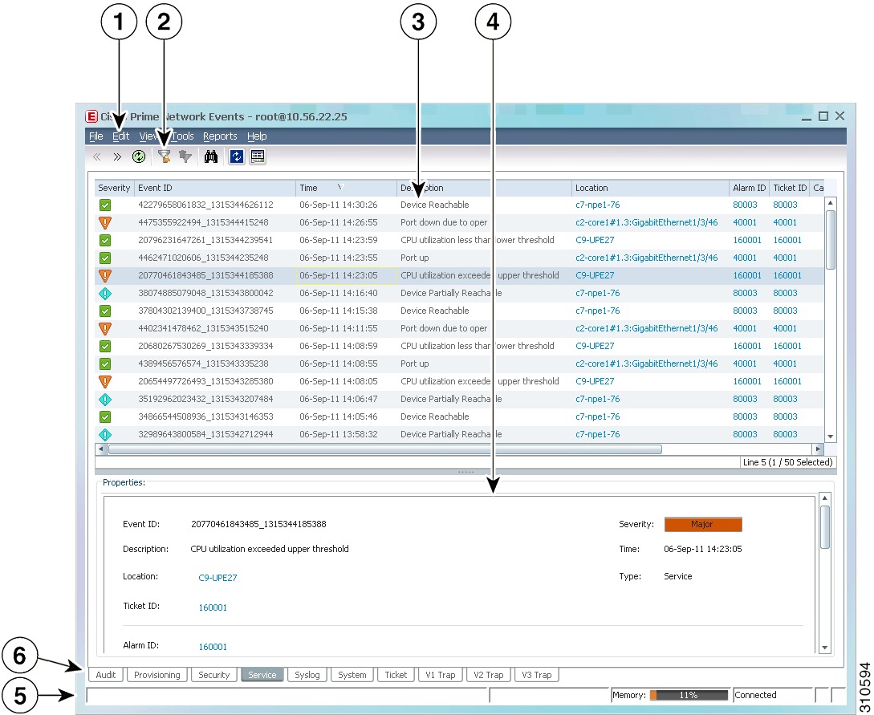Click the red E application icon in title bar

click(91, 116)
